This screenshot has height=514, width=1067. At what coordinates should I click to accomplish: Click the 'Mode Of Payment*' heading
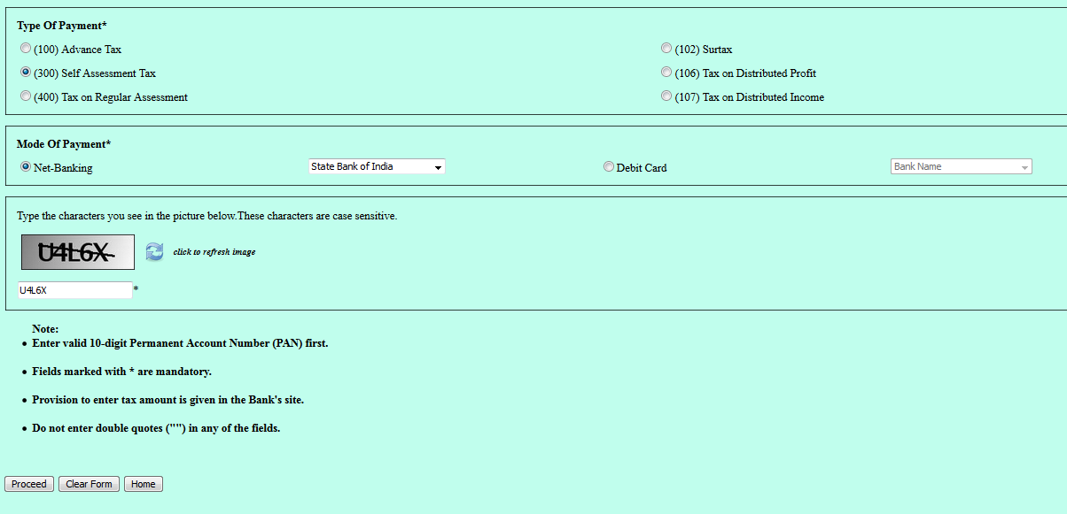(x=64, y=144)
